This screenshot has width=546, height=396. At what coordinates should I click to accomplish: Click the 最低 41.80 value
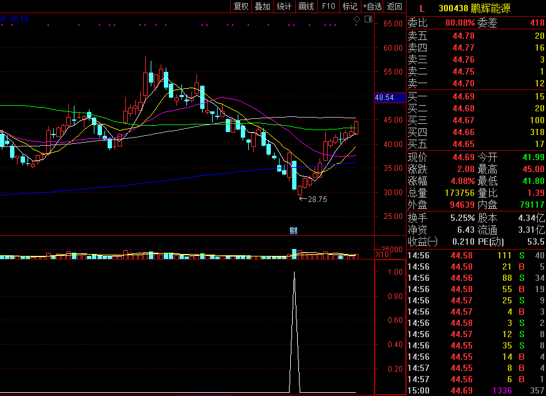point(533,181)
